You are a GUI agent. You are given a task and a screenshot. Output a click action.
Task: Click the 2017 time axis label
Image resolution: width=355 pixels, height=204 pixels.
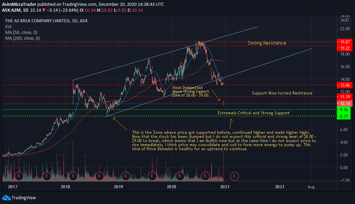tap(13, 187)
